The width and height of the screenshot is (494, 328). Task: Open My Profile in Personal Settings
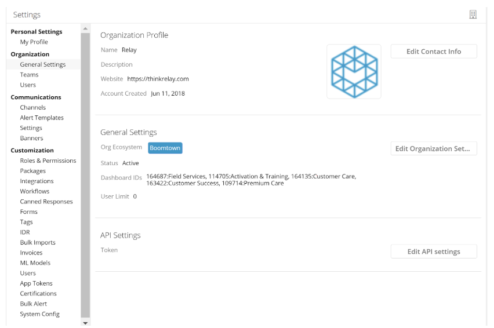[34, 42]
